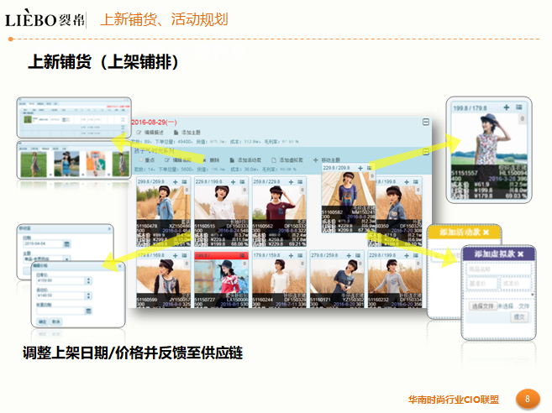Close the edit price dialog
Viewport: 552px width, 413px height.
point(119,266)
